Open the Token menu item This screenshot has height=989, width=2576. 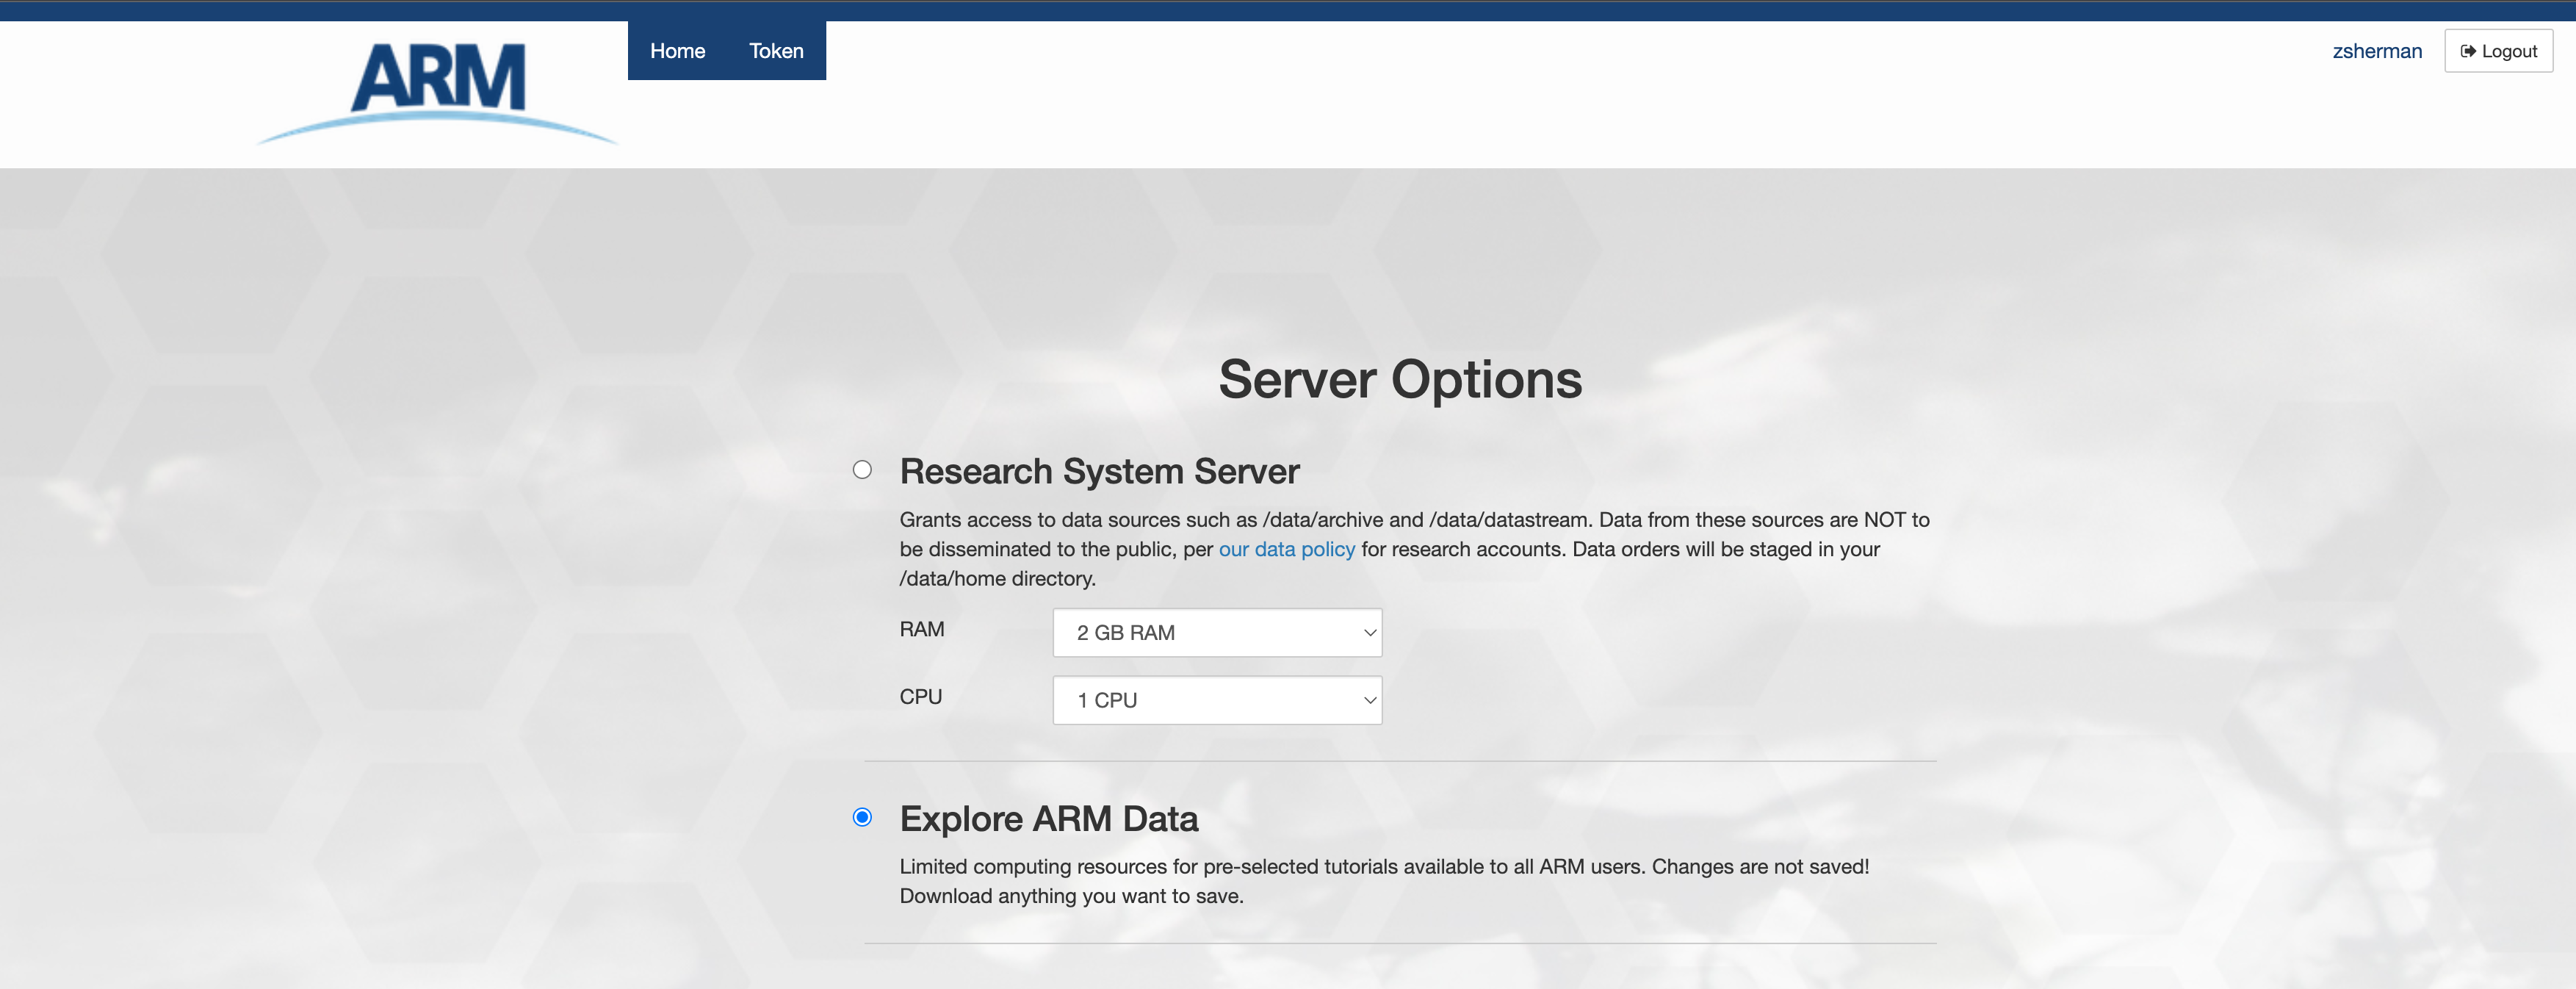point(776,51)
